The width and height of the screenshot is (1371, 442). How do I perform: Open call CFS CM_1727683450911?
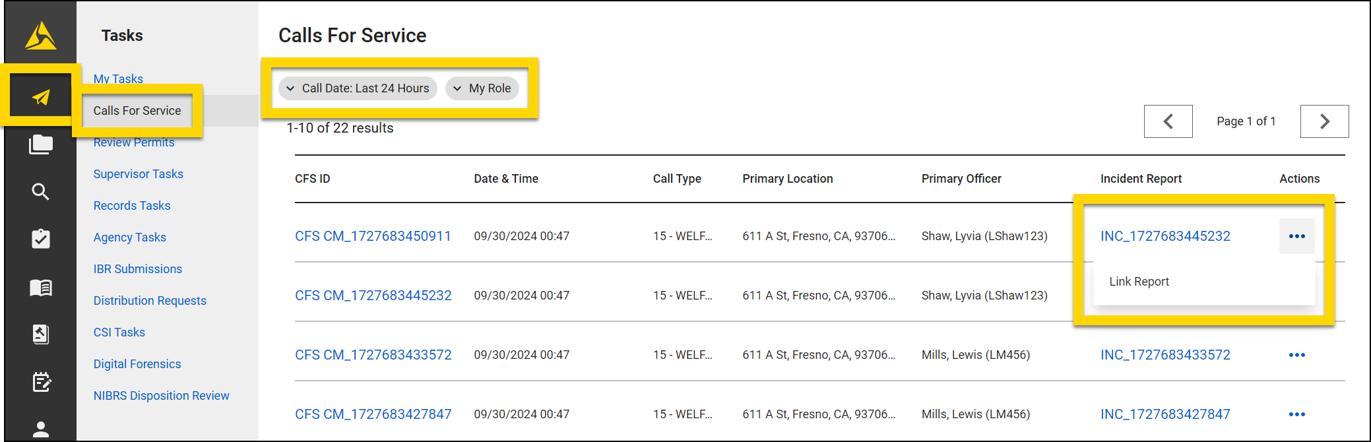click(x=373, y=236)
